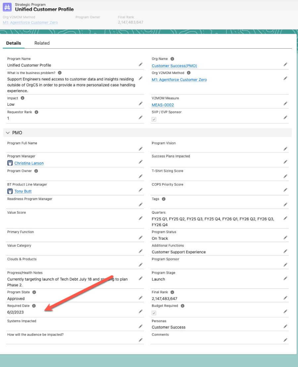Switch to the Related tab
Viewport: 298px width, 367px height.
(x=42, y=43)
